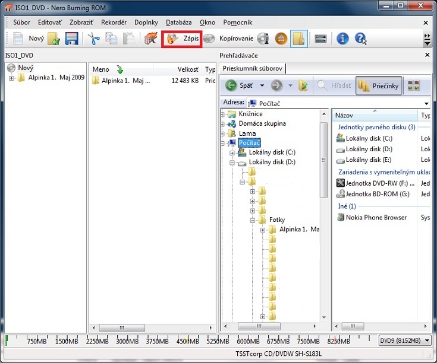Open the Doplnky menu

coord(146,22)
